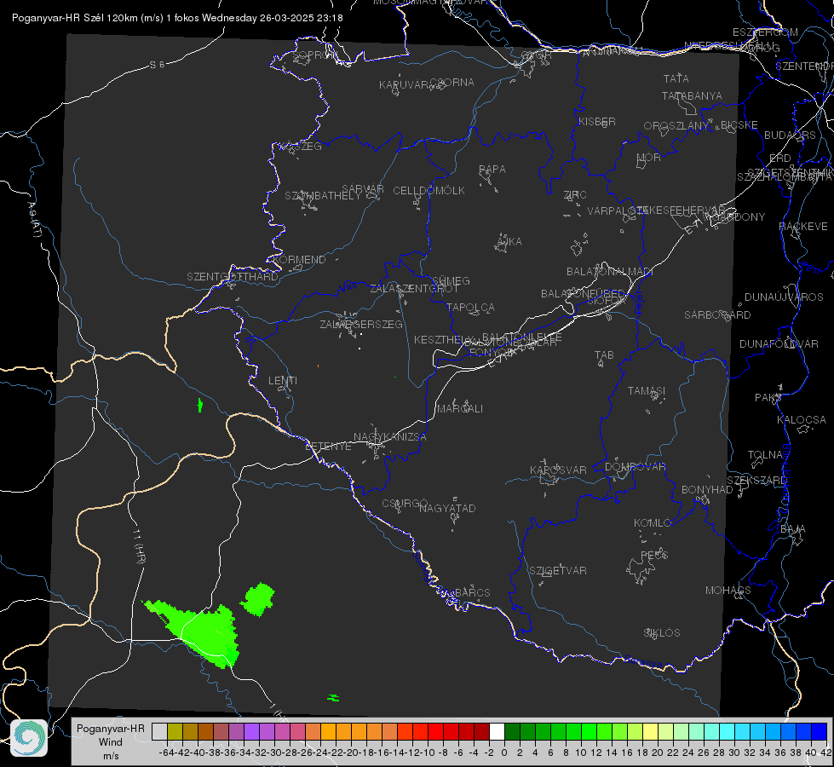Pick the white swatch in the wind legend
Viewport: 834px width, 767px height.
pos(497,731)
